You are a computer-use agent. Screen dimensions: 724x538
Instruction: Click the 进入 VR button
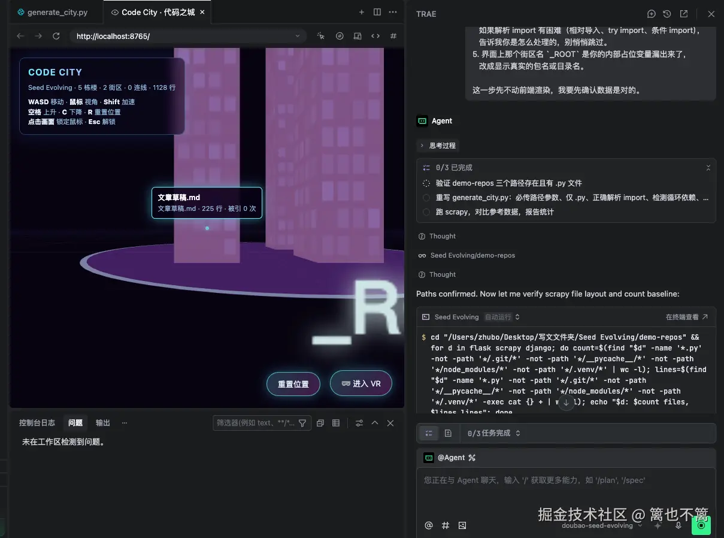[x=361, y=383]
